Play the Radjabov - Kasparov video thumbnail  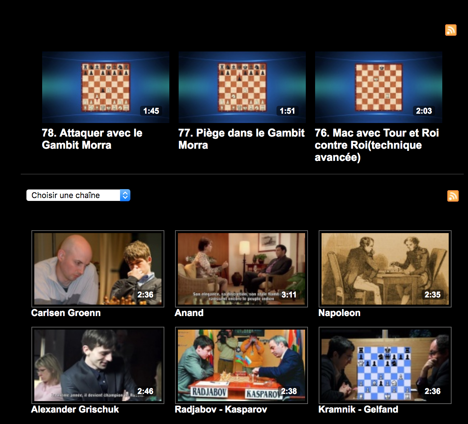242,365
